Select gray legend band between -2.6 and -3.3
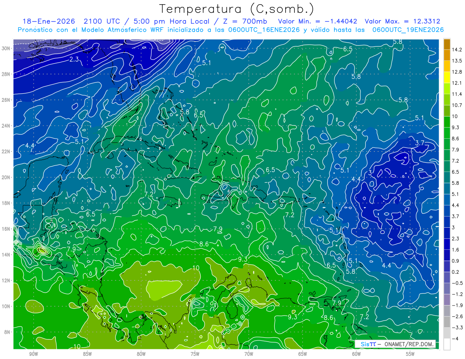Screen dimensions: 465x359 (447, 322)
